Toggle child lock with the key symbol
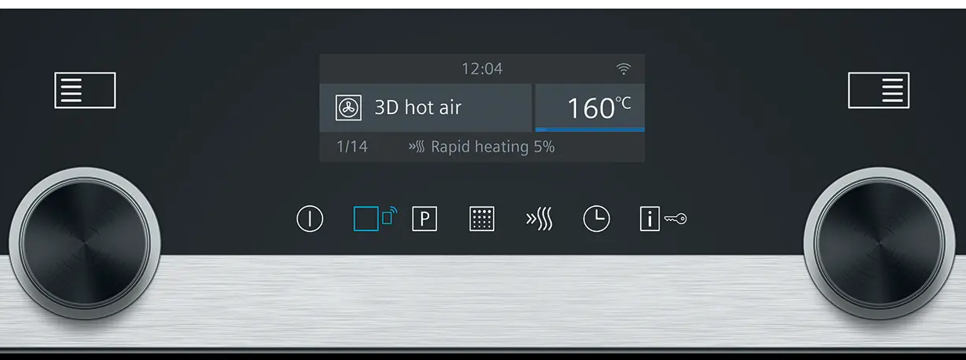The height and width of the screenshot is (360, 966). [675, 219]
